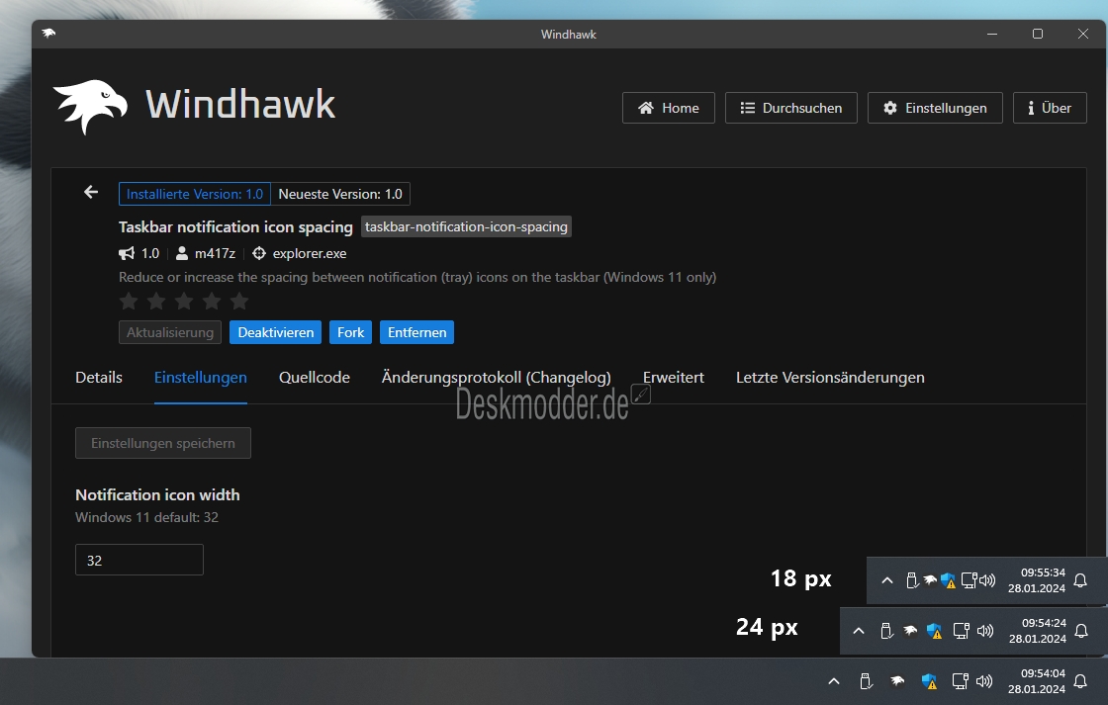Image resolution: width=1108 pixels, height=705 pixels.
Task: Rate the mod three stars
Action: [184, 302]
